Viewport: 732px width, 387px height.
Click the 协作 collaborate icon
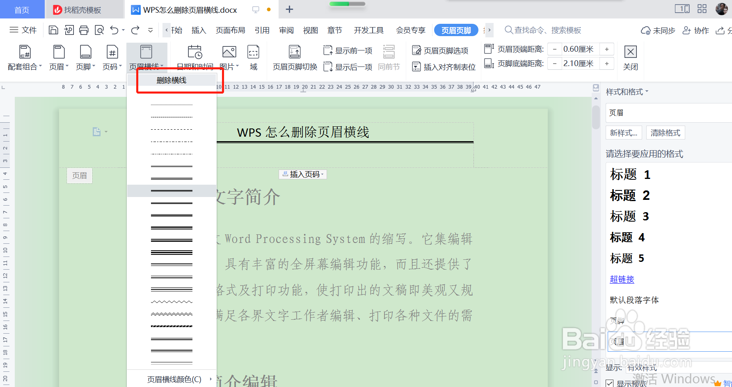click(686, 30)
